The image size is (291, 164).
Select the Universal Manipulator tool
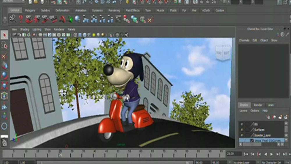pyautogui.click(x=4, y=96)
